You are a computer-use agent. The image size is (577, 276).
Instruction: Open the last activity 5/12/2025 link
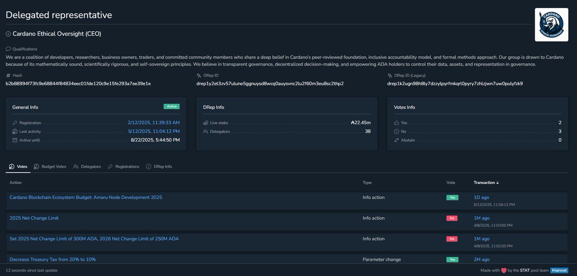pyautogui.click(x=154, y=131)
